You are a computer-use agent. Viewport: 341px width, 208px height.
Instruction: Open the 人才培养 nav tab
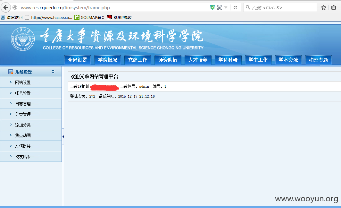tap(198, 60)
